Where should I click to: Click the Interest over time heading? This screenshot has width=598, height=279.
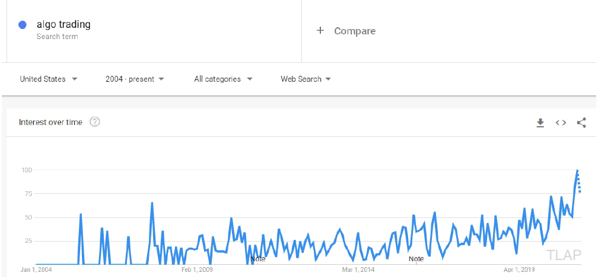coord(50,122)
